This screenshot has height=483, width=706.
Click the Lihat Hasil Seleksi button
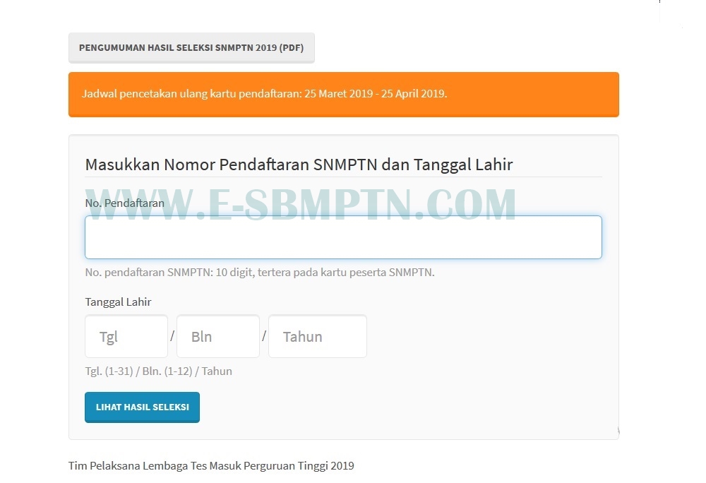(143, 407)
